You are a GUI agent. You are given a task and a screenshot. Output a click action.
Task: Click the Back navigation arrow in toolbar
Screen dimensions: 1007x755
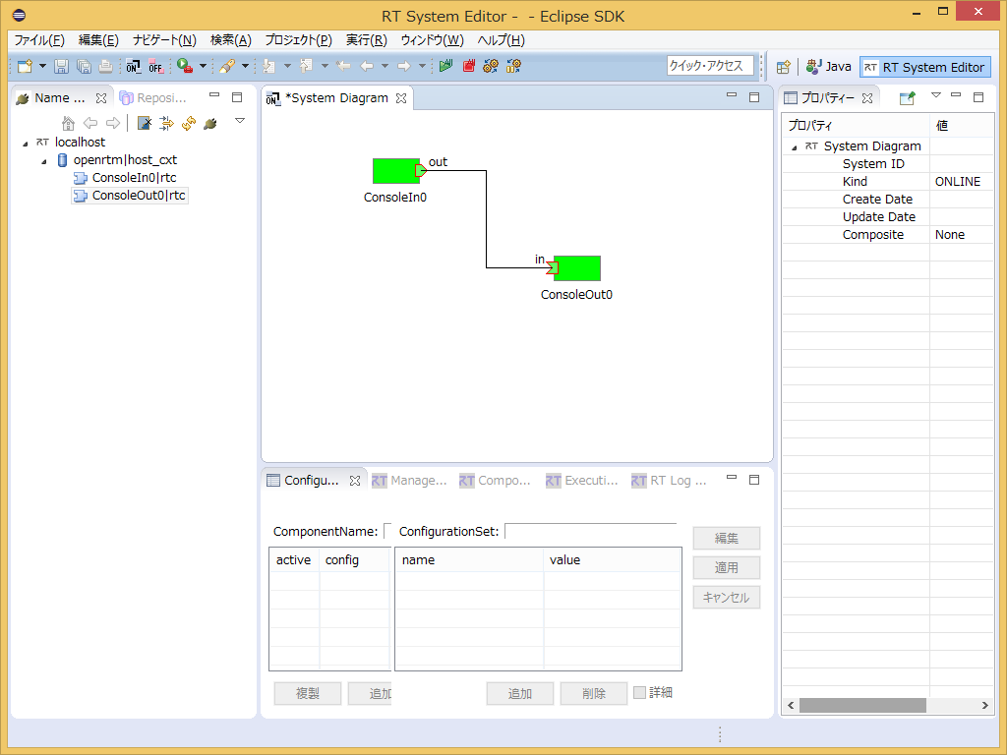pos(367,66)
